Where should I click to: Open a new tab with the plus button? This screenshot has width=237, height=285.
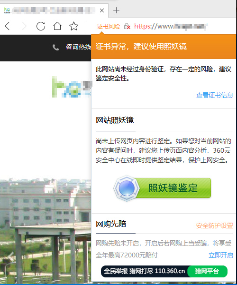tap(116, 10)
